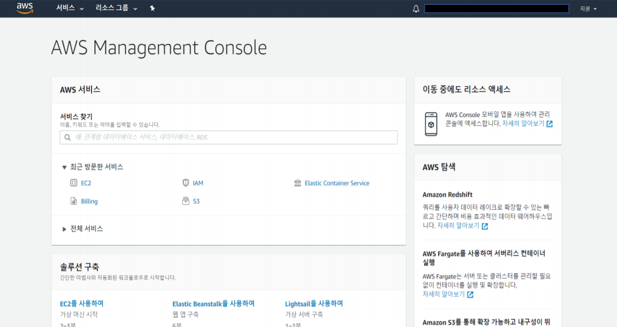Image resolution: width=617 pixels, height=327 pixels.
Task: Open the EC2 link
Action: [x=86, y=183]
